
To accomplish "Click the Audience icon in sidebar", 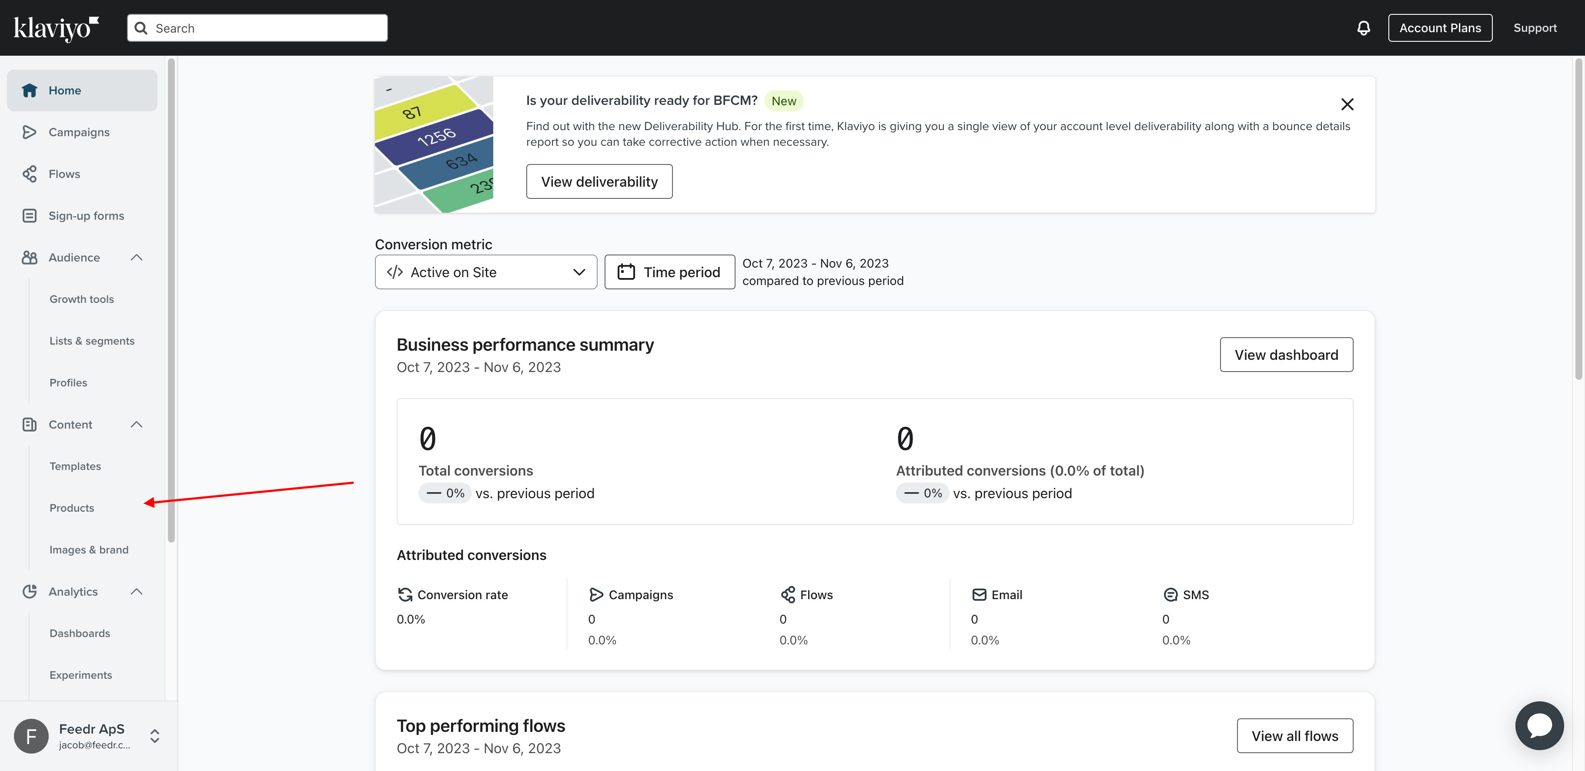I will click(x=28, y=256).
